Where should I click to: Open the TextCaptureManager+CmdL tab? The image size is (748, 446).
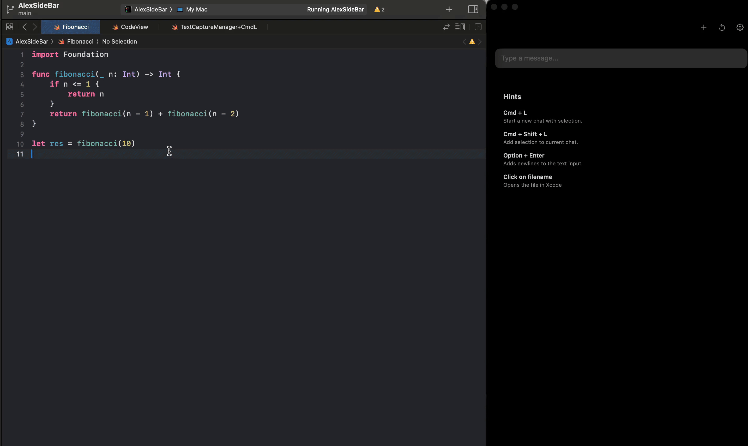pos(214,27)
